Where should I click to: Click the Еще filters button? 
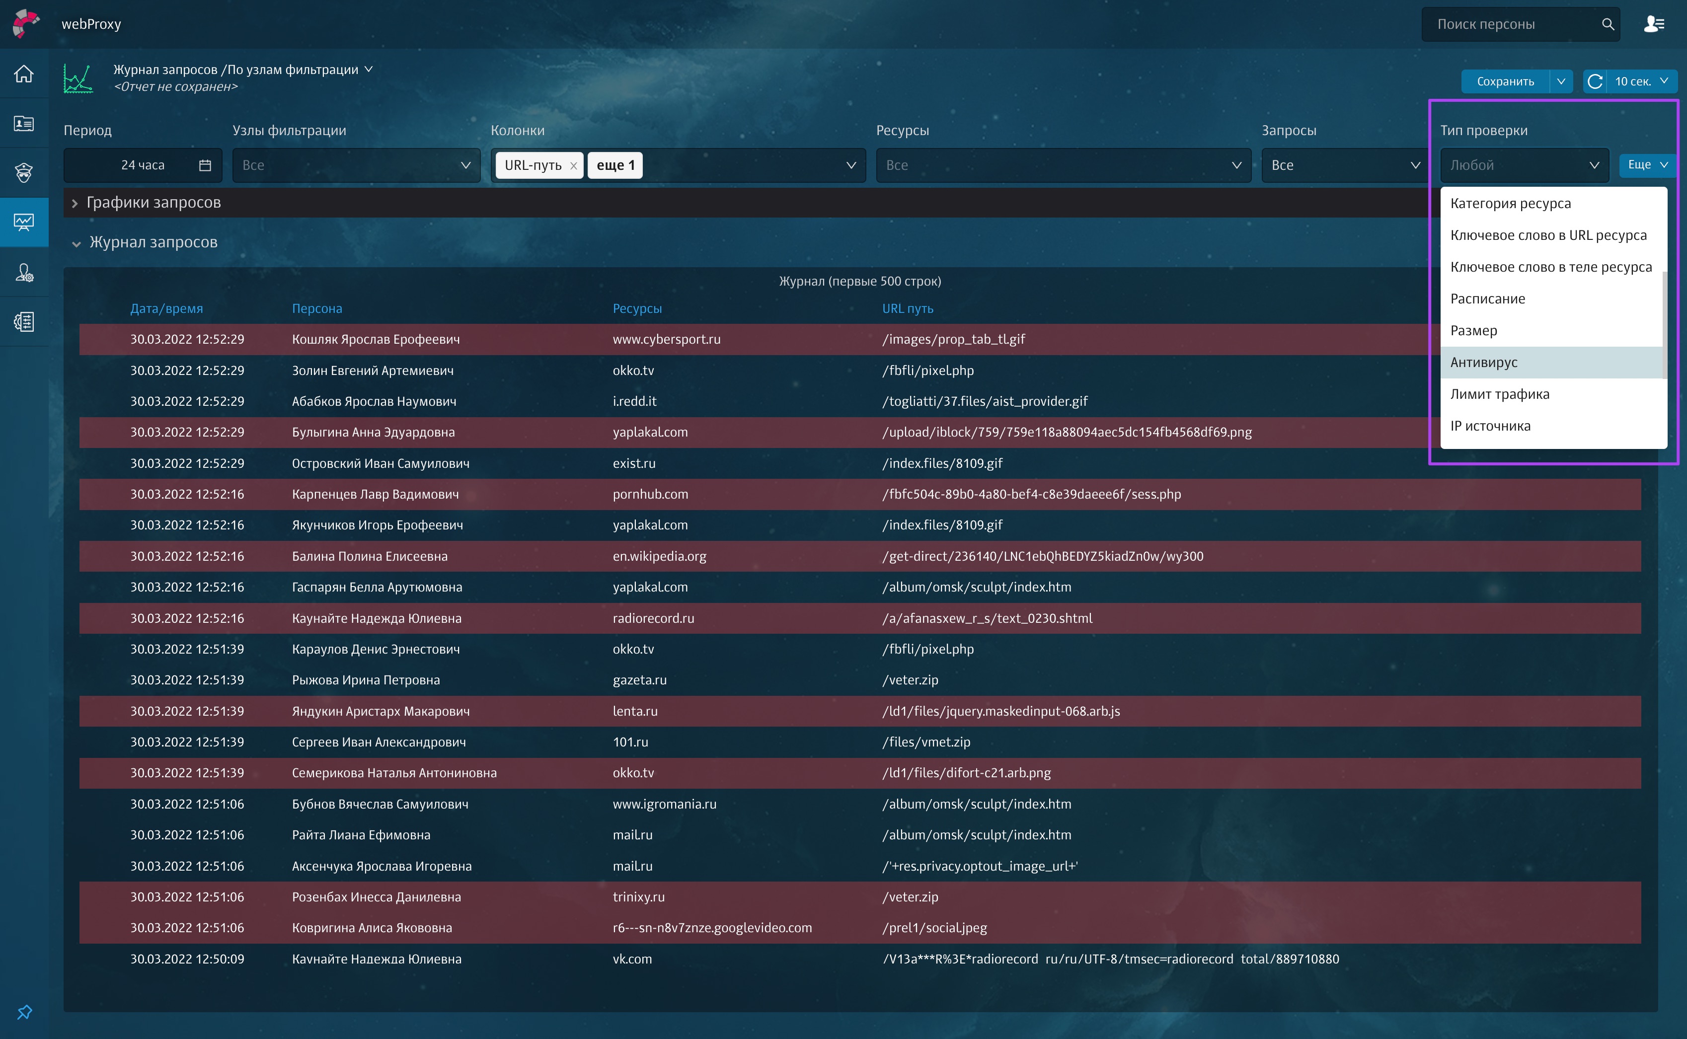[x=1646, y=165]
